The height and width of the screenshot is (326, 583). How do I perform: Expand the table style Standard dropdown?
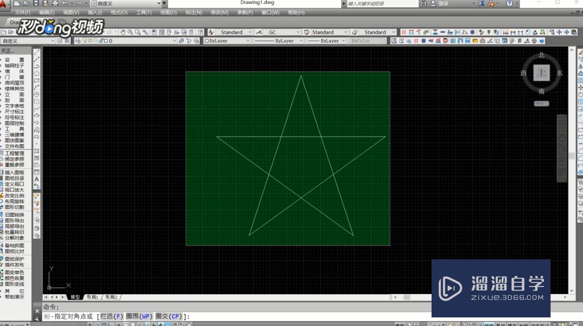[x=346, y=32]
